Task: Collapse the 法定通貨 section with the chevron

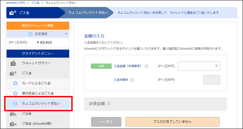Action: coord(66,33)
